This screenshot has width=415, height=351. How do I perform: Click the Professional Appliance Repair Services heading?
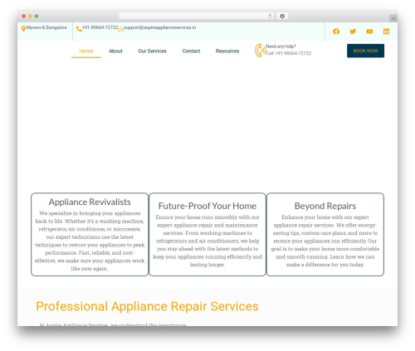coord(147,306)
